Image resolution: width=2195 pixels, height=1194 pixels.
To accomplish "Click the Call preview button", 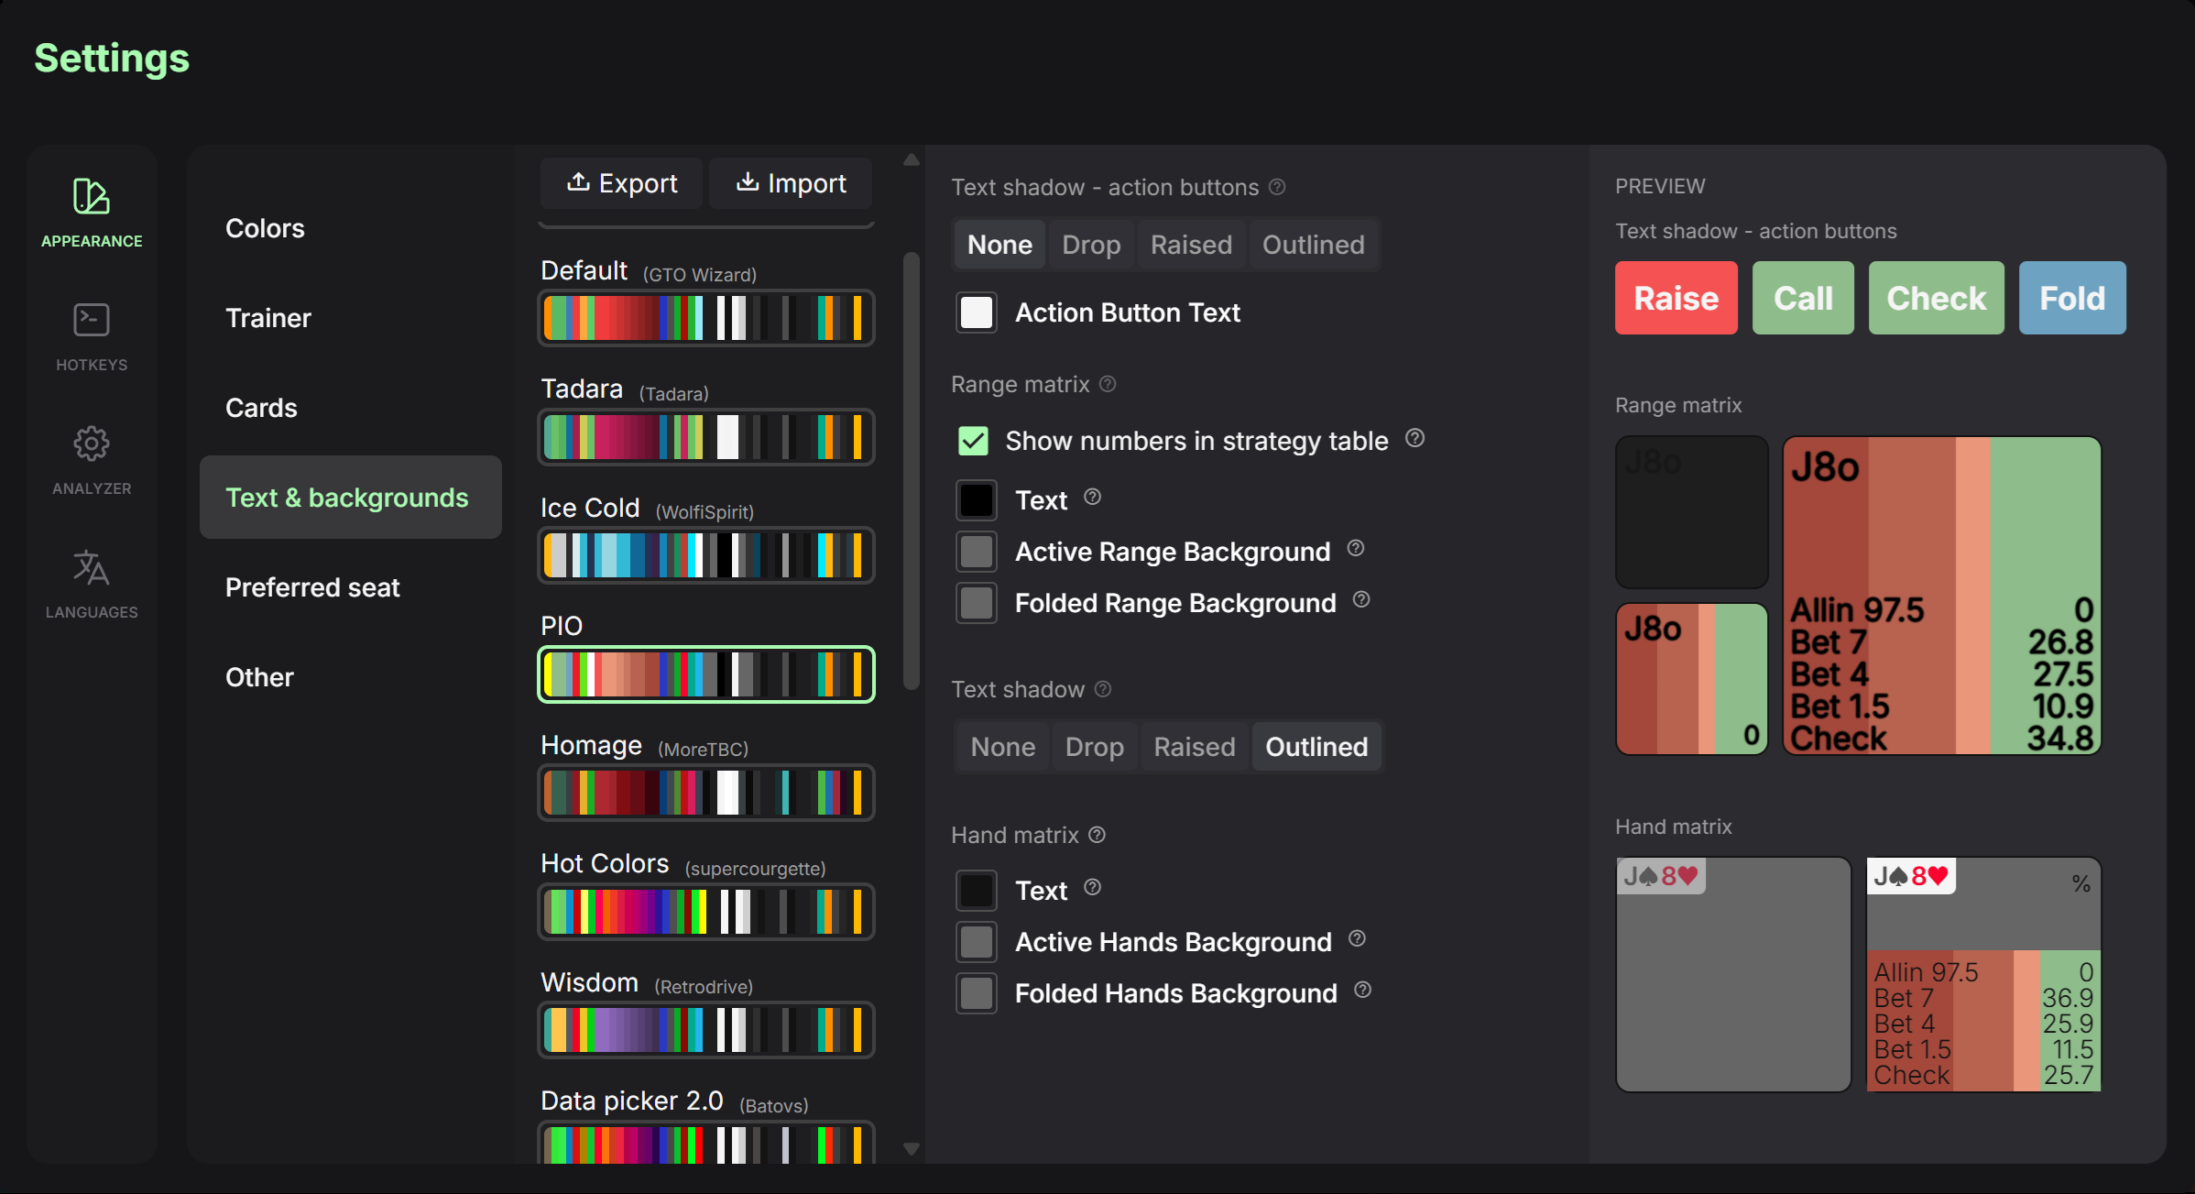I will pyautogui.click(x=1803, y=298).
